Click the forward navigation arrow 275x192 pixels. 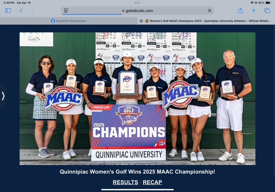click(x=33, y=11)
